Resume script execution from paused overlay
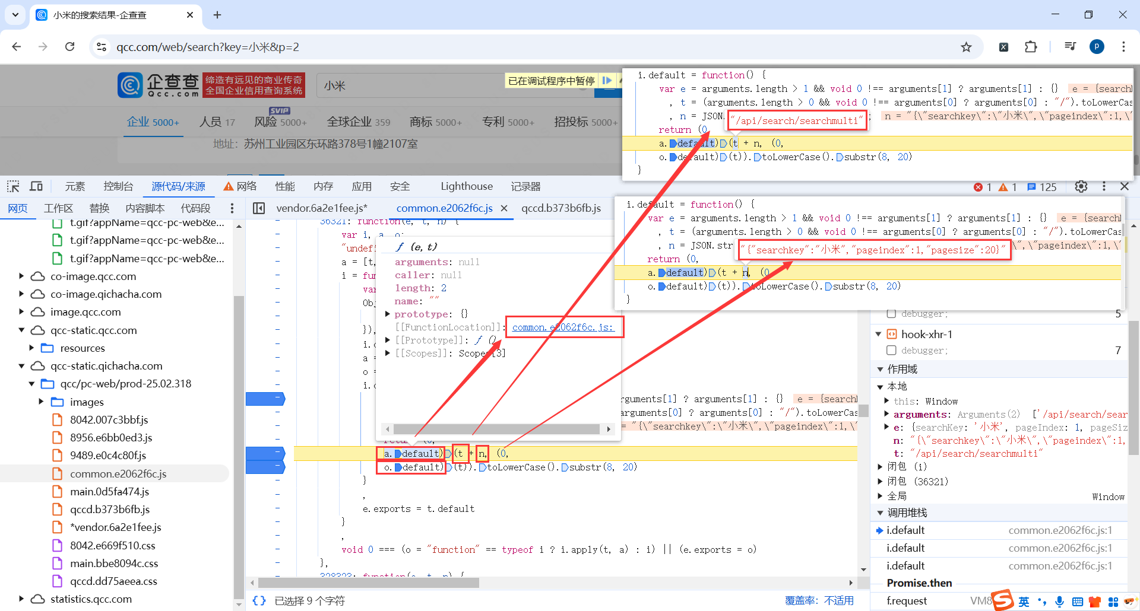1140x611 pixels. pyautogui.click(x=606, y=81)
